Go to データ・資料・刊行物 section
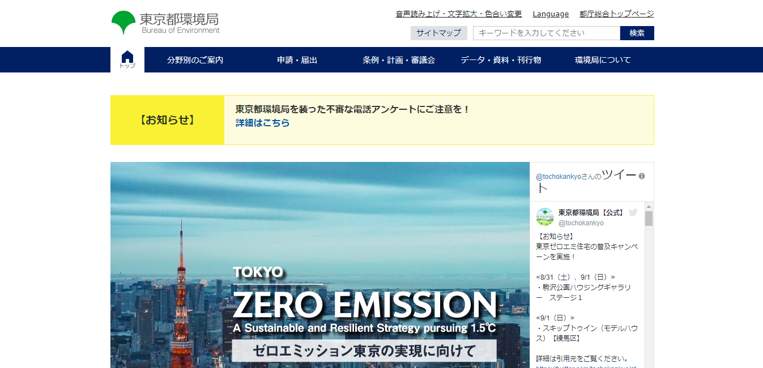The image size is (763, 368). pos(501,60)
